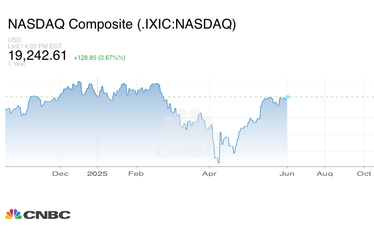Screen dimensions: 374x234
Task: Click the "Jun" x-axis label
Action: pos(287,174)
